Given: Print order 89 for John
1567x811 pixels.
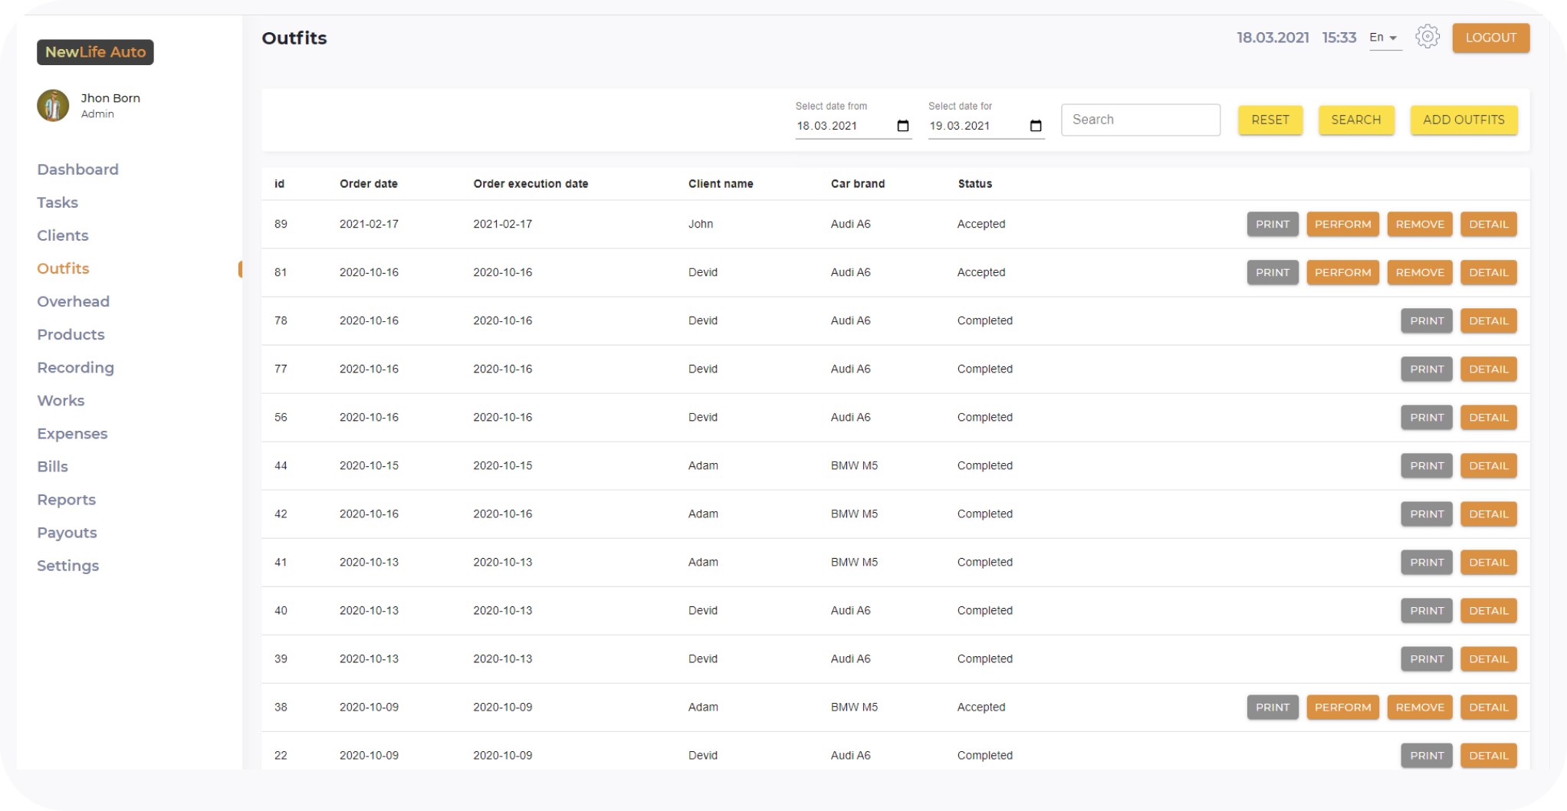Looking at the screenshot, I should 1272,224.
